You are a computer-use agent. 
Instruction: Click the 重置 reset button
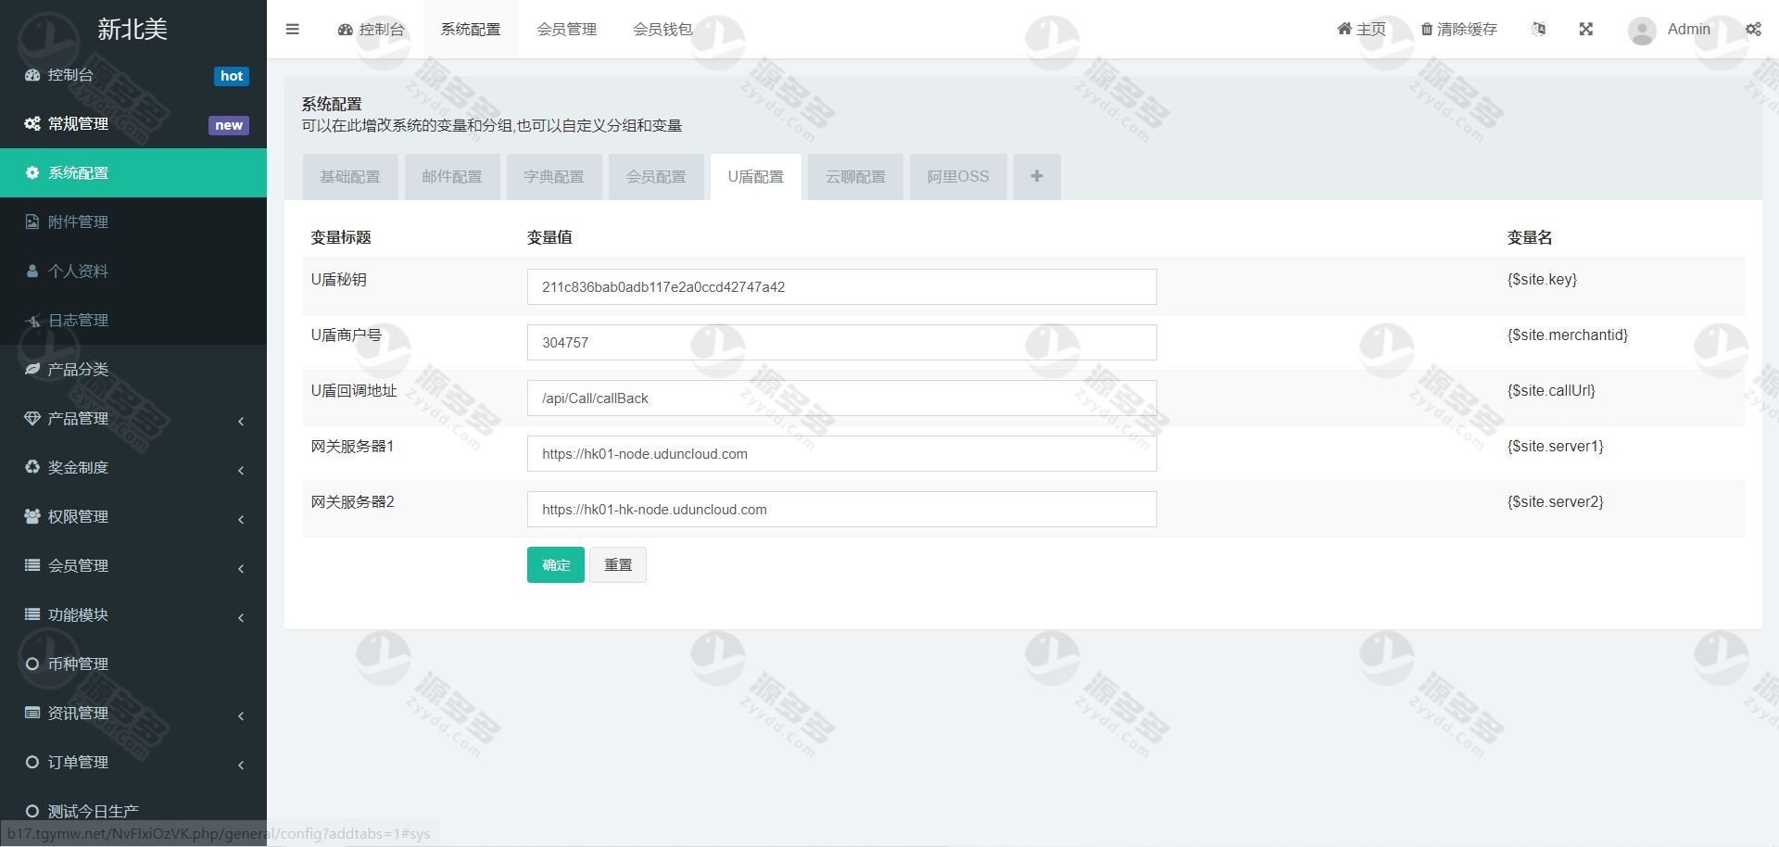617,564
